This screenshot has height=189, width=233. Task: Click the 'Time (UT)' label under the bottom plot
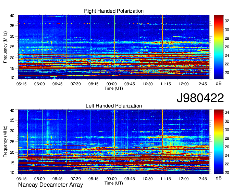click(114, 183)
